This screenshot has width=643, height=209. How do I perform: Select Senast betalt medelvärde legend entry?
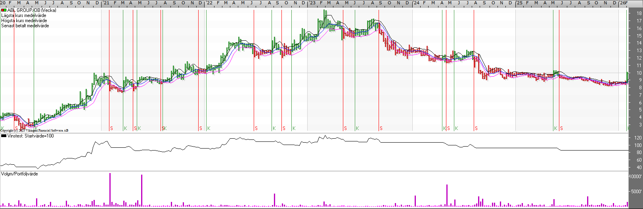(x=25, y=26)
